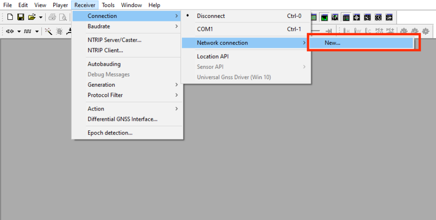This screenshot has width=436, height=220.
Task: Expand dropdown arrow beside Open folder icon
Action: [41, 17]
